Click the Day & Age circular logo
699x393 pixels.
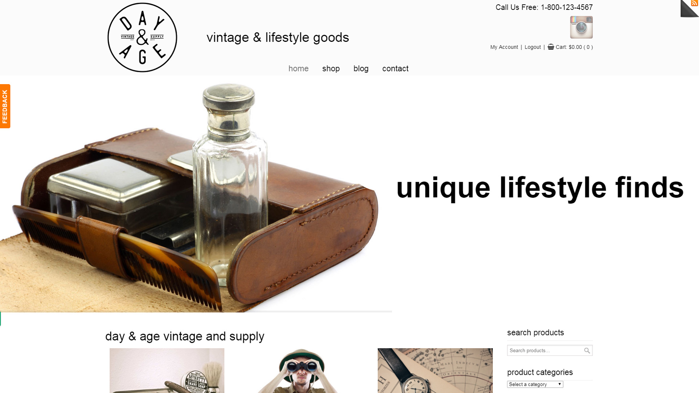coord(142,38)
